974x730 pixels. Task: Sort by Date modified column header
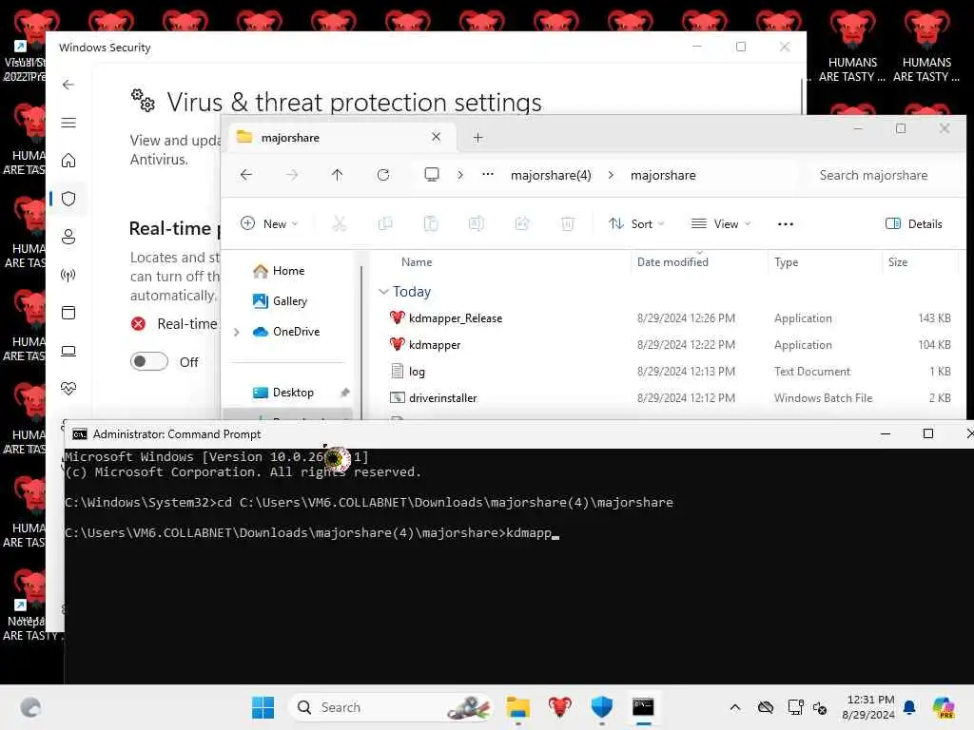pyautogui.click(x=672, y=262)
